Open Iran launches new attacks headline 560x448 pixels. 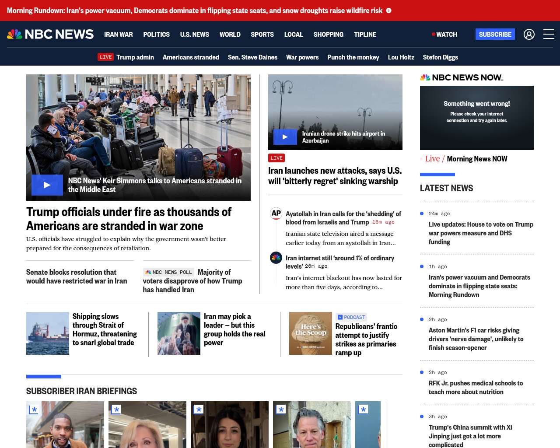pyautogui.click(x=335, y=176)
